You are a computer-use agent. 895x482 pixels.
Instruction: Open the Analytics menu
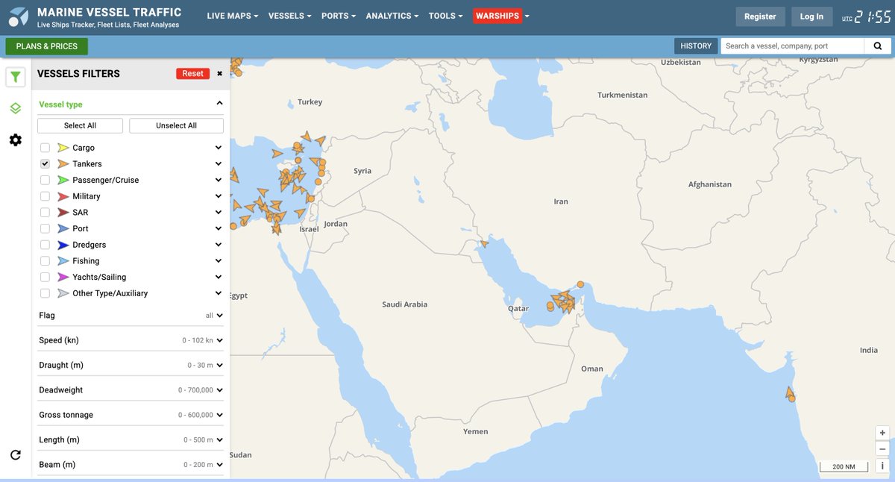point(392,16)
